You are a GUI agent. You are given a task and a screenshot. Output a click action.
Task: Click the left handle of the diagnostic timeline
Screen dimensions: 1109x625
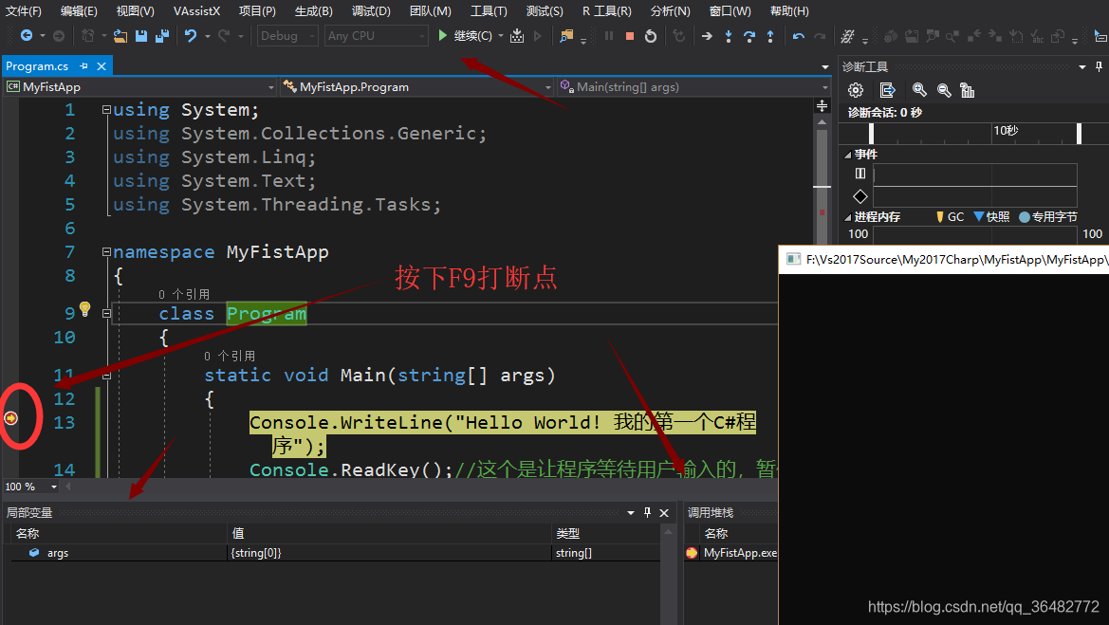871,134
